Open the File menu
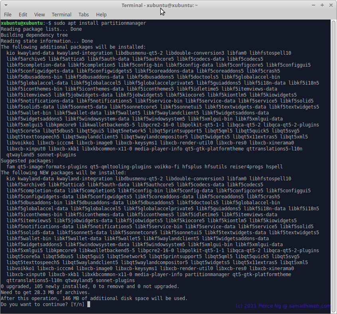This screenshot has width=337, height=314. [x=8, y=15]
